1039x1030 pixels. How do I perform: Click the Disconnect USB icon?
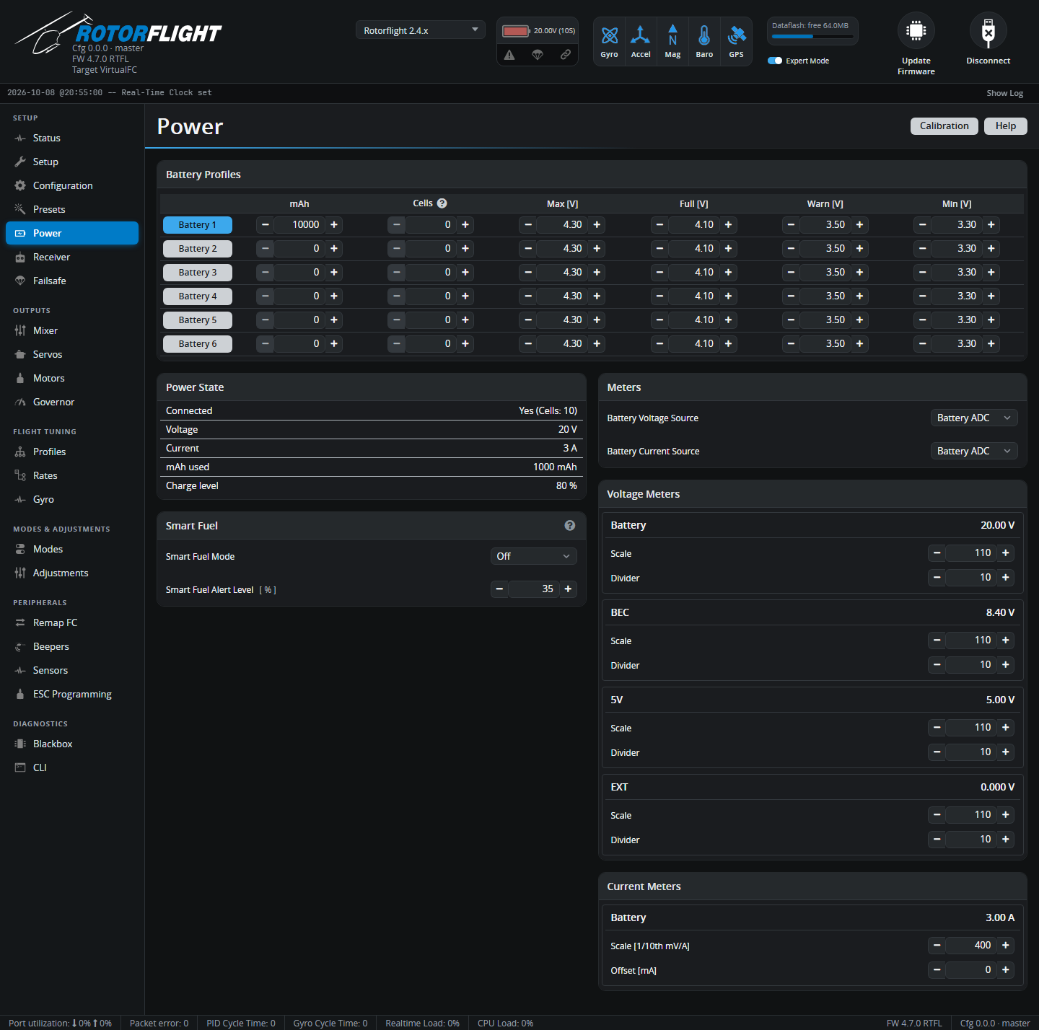988,30
